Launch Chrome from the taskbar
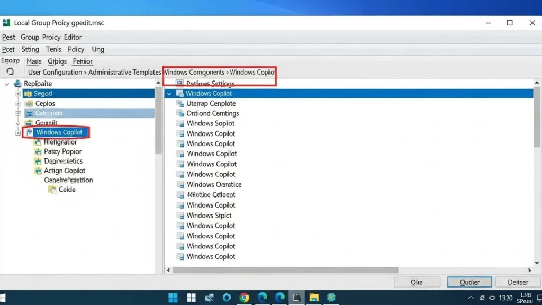The height and width of the screenshot is (305, 542). click(244, 298)
